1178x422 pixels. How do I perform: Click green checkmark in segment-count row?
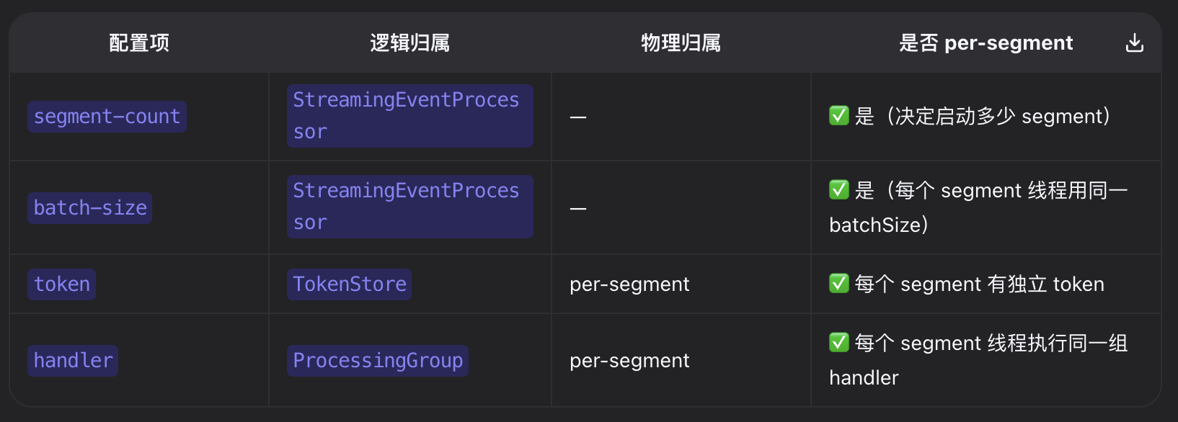(x=839, y=116)
